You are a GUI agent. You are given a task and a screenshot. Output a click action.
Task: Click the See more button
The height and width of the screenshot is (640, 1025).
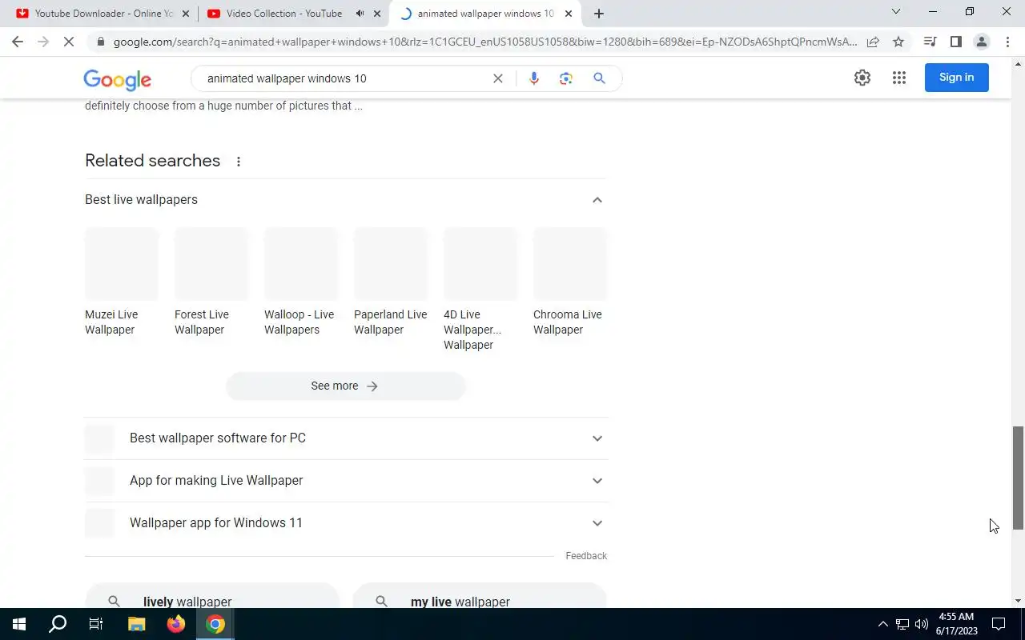coord(345,386)
